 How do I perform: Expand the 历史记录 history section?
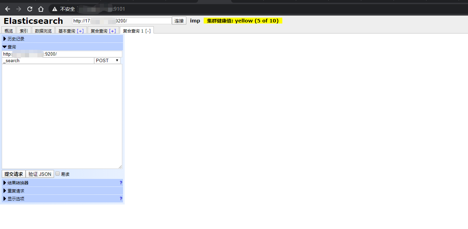pyautogui.click(x=62, y=39)
